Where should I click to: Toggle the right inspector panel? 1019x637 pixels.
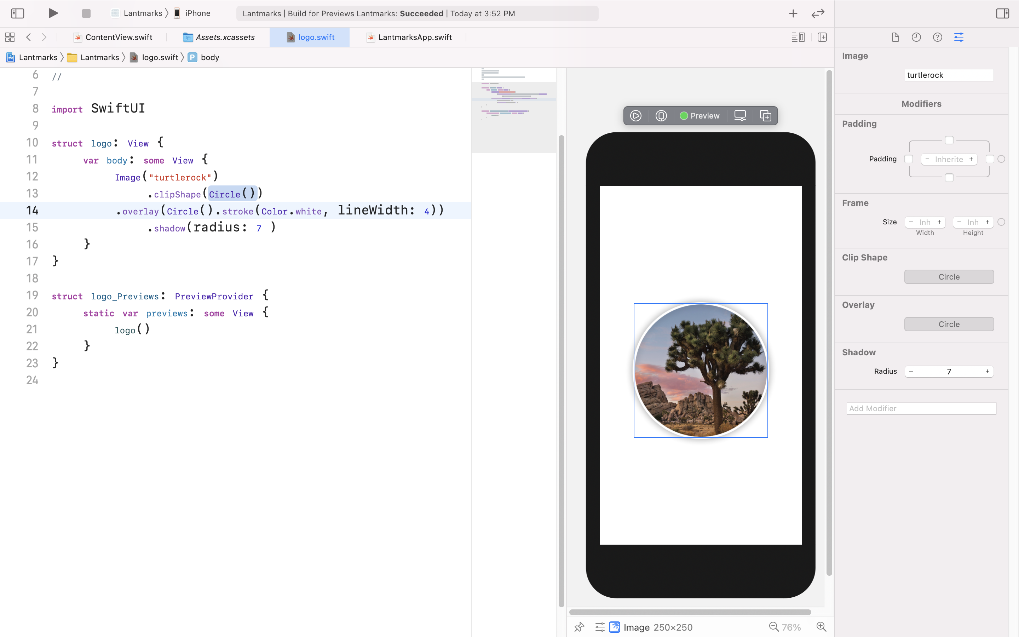1002,13
